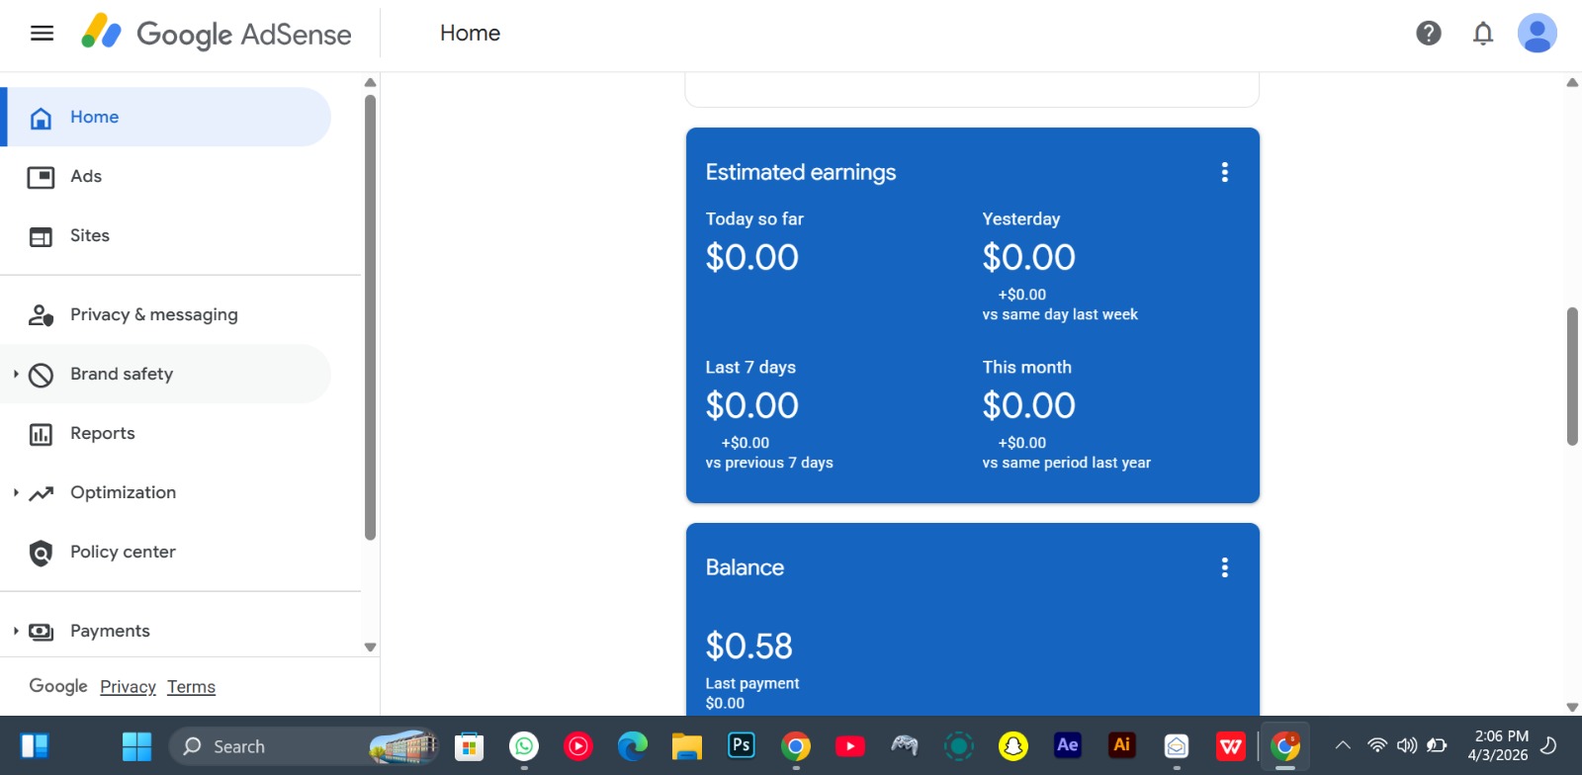The width and height of the screenshot is (1582, 775).
Task: Expand the Brand safety submenu arrow
Action: [16, 374]
